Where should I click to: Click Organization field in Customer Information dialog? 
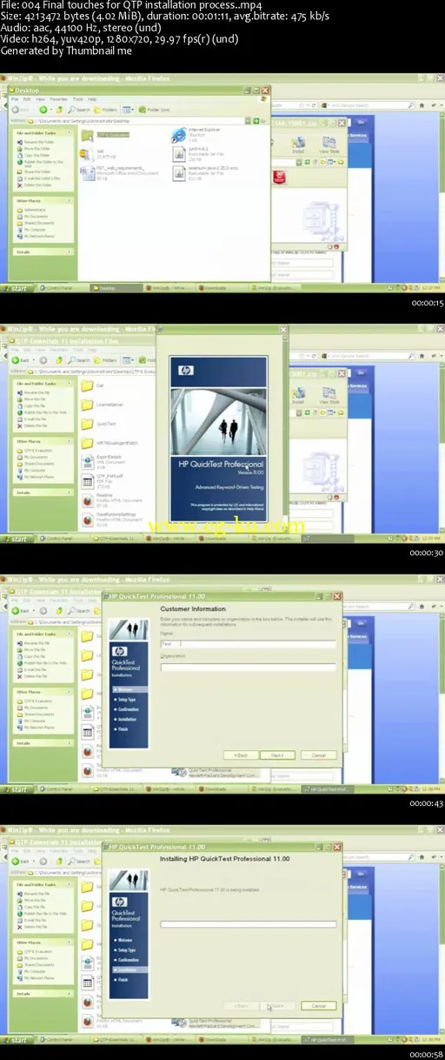[249, 667]
